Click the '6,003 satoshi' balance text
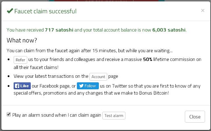Viewport: 211px width, 131px height. 169,30
